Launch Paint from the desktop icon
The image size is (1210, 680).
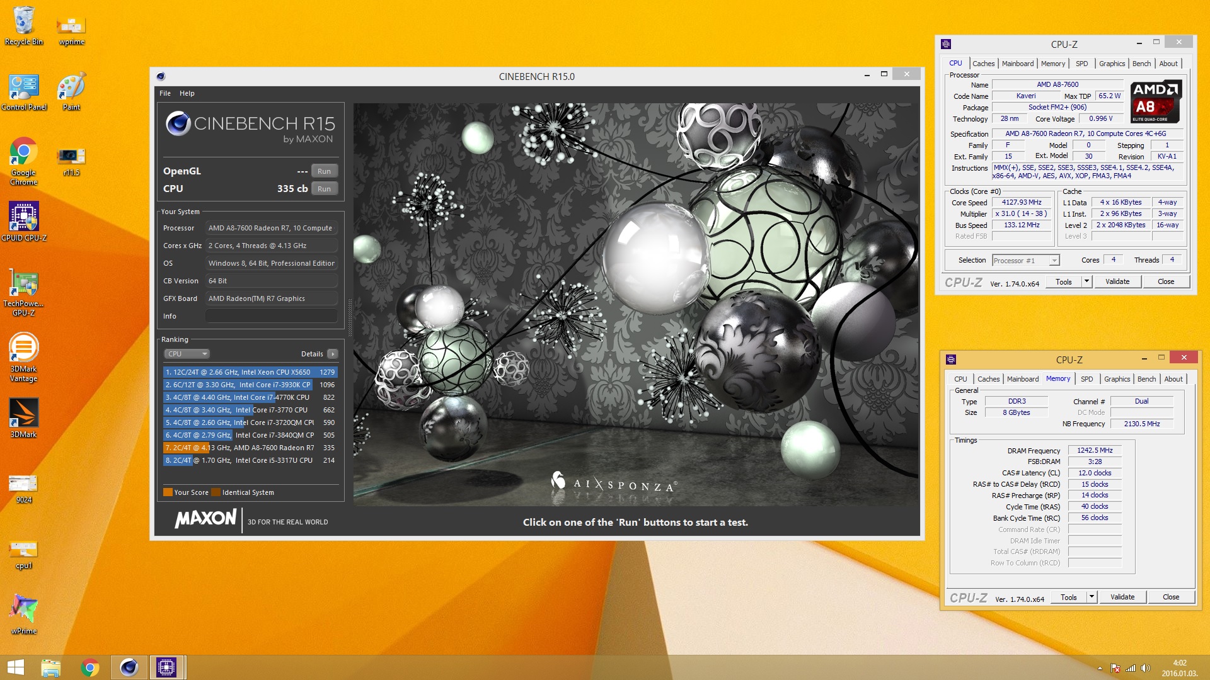click(x=71, y=93)
